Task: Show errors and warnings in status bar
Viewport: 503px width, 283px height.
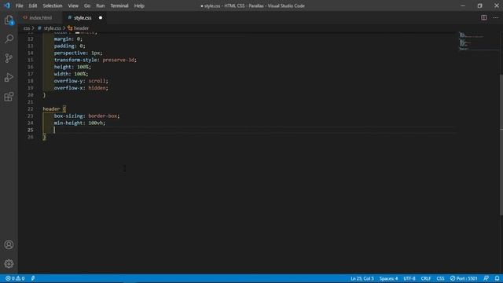Action: [x=15, y=278]
